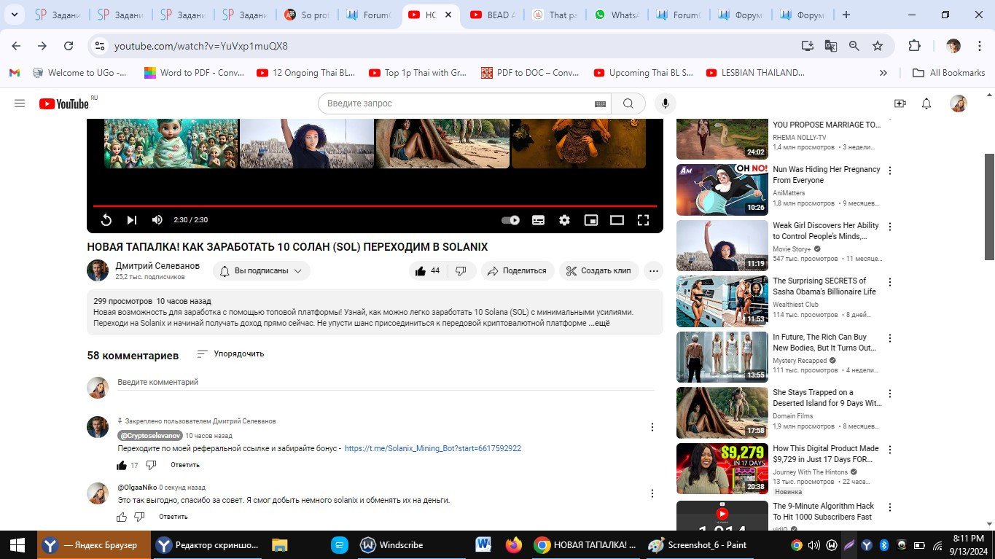Open the Упорядочить comment sort menu

click(230, 354)
